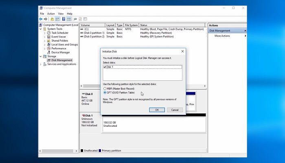Screen dimensions: 285x163
Task: Click Cancel in Initialize Disk dialog
Action: pos(175,110)
